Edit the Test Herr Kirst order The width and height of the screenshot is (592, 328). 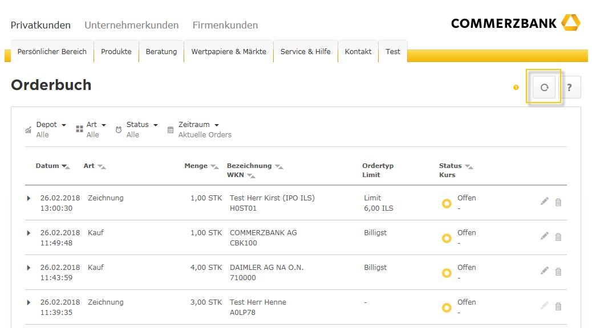coord(544,202)
